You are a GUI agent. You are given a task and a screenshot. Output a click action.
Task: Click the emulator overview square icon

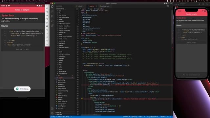(47, 41)
